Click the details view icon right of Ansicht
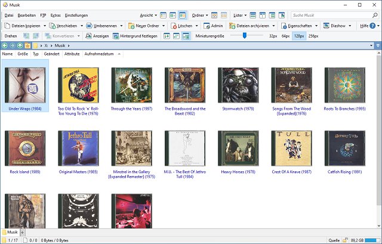 [x=163, y=16]
